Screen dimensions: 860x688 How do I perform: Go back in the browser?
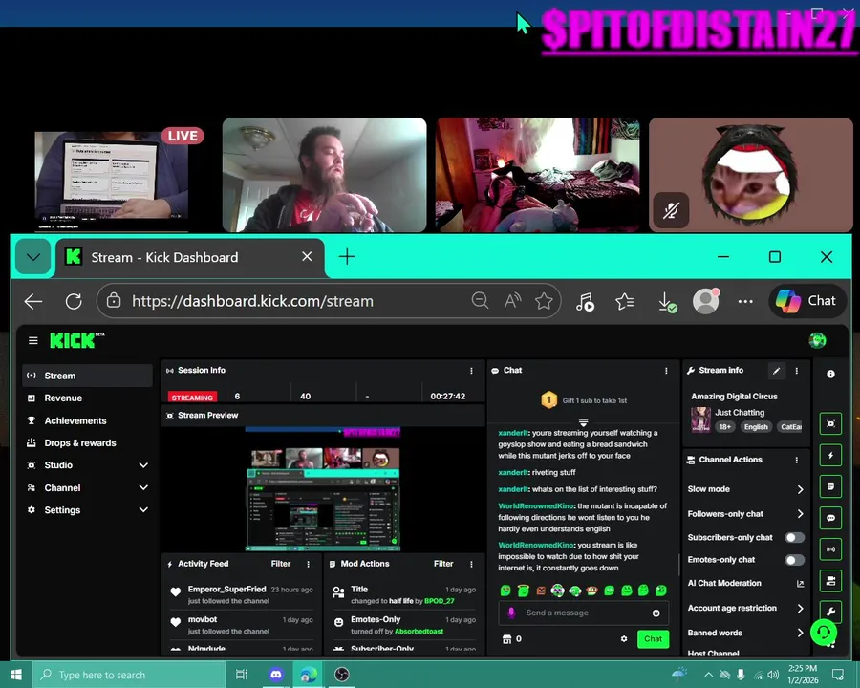pos(32,301)
